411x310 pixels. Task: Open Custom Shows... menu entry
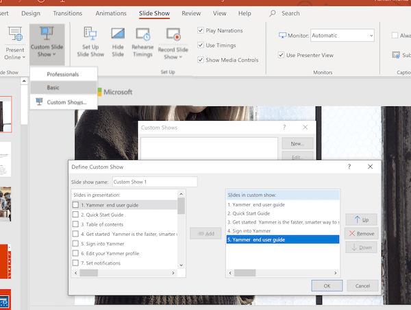pyautogui.click(x=64, y=102)
